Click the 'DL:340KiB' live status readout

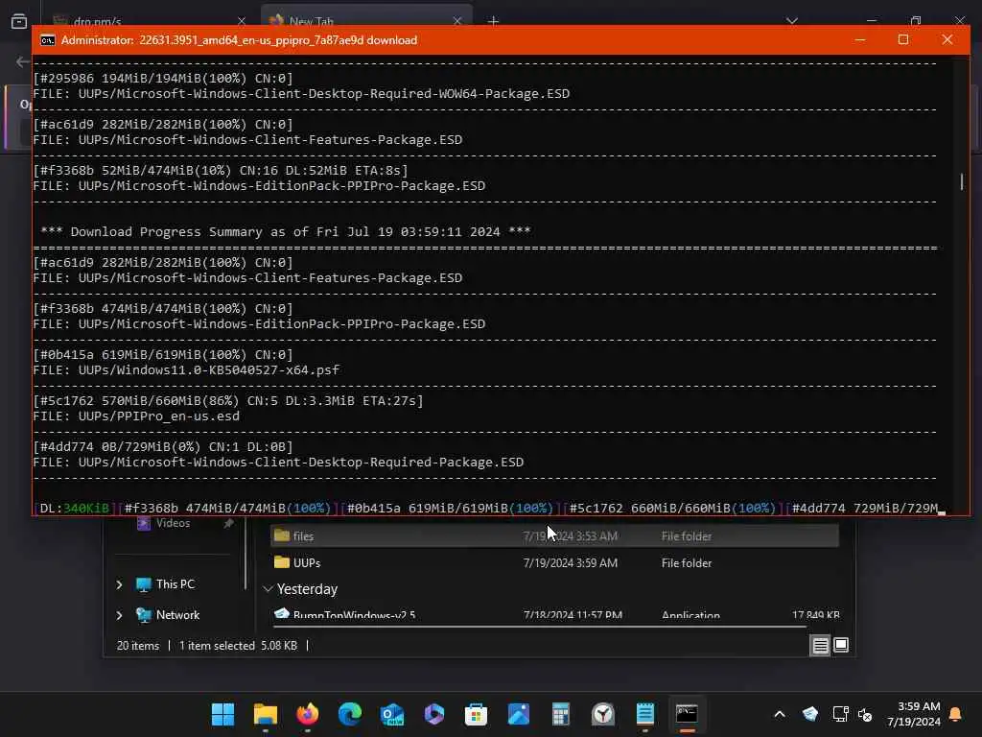click(x=75, y=509)
